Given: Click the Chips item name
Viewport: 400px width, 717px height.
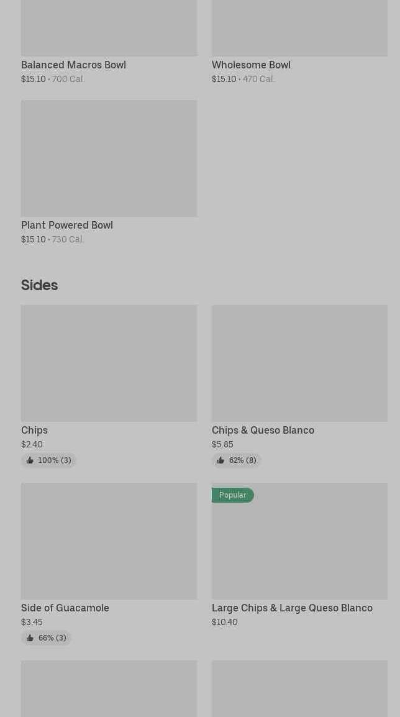Looking at the screenshot, I should tap(34, 430).
